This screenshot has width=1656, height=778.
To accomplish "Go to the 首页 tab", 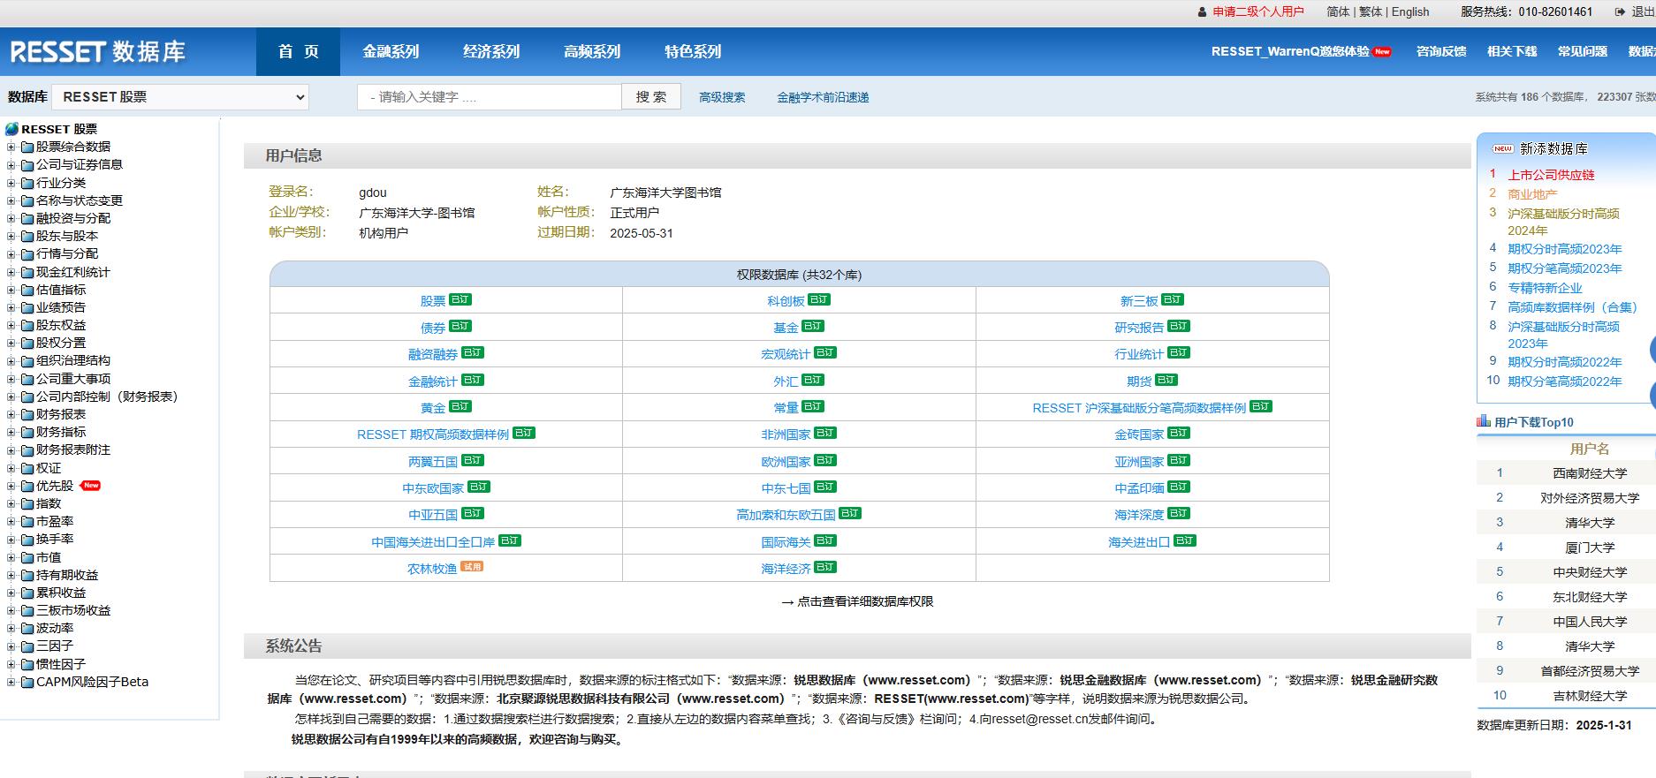I will 298,51.
